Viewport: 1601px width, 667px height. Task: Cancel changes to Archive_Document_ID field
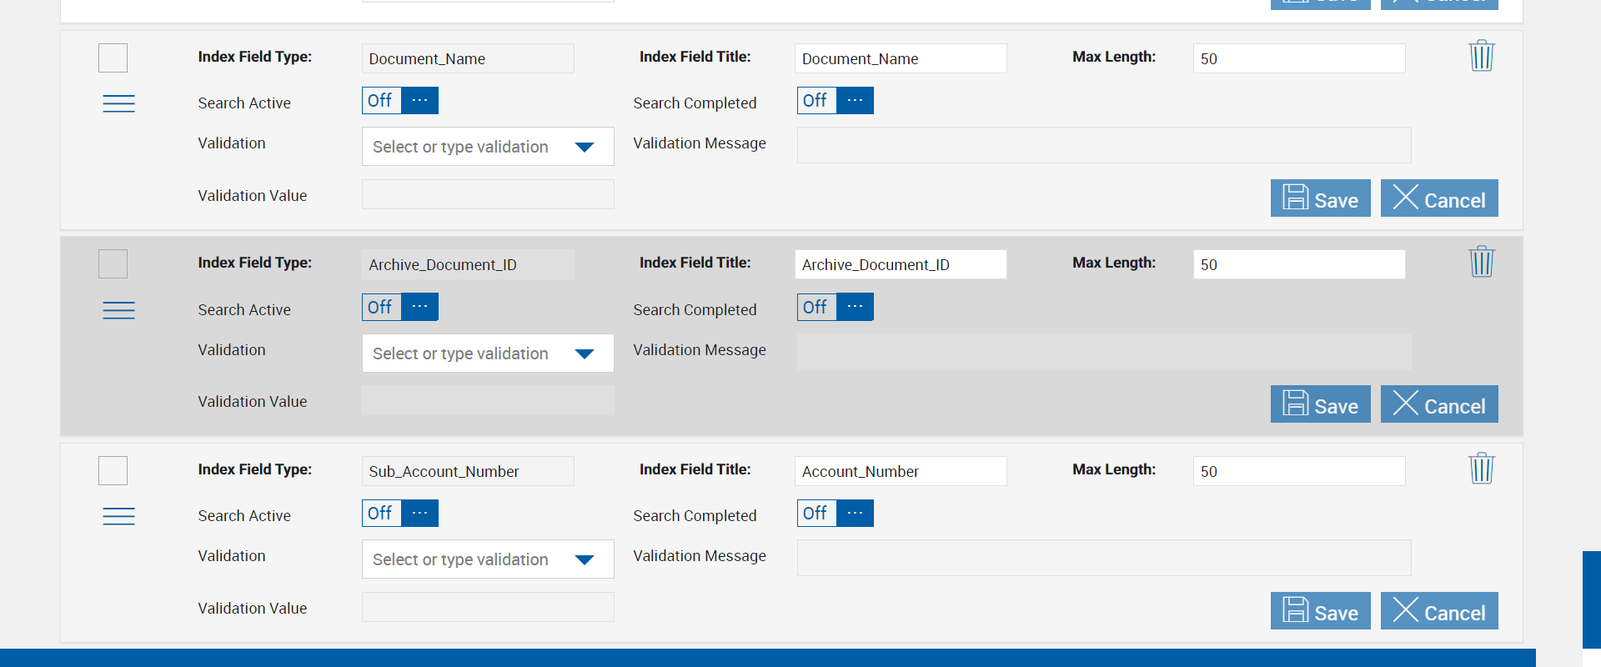1438,404
